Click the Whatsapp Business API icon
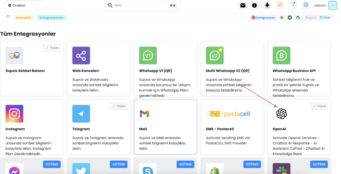This screenshot has height=174, width=341. [x=281, y=55]
